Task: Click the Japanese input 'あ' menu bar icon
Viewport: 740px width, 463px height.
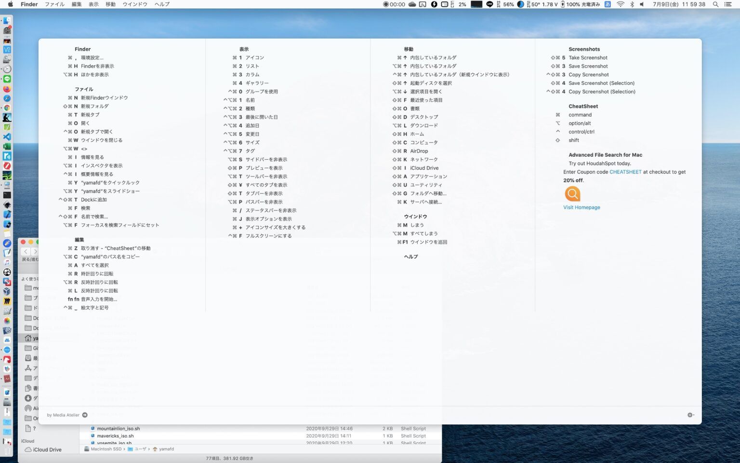Action: tap(608, 4)
